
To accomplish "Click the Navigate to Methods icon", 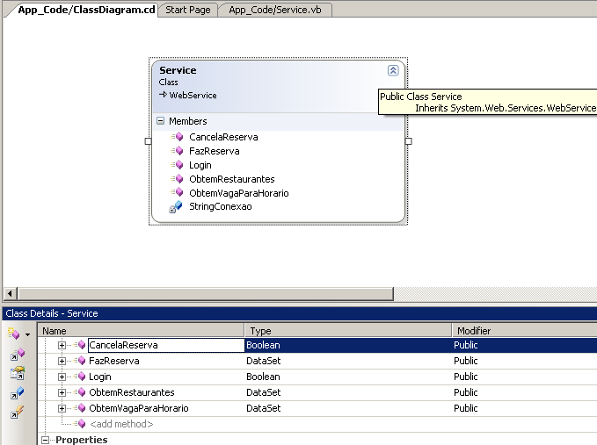I will pyautogui.click(x=18, y=354).
